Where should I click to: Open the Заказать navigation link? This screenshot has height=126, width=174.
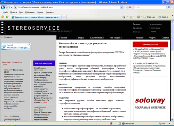point(140,38)
